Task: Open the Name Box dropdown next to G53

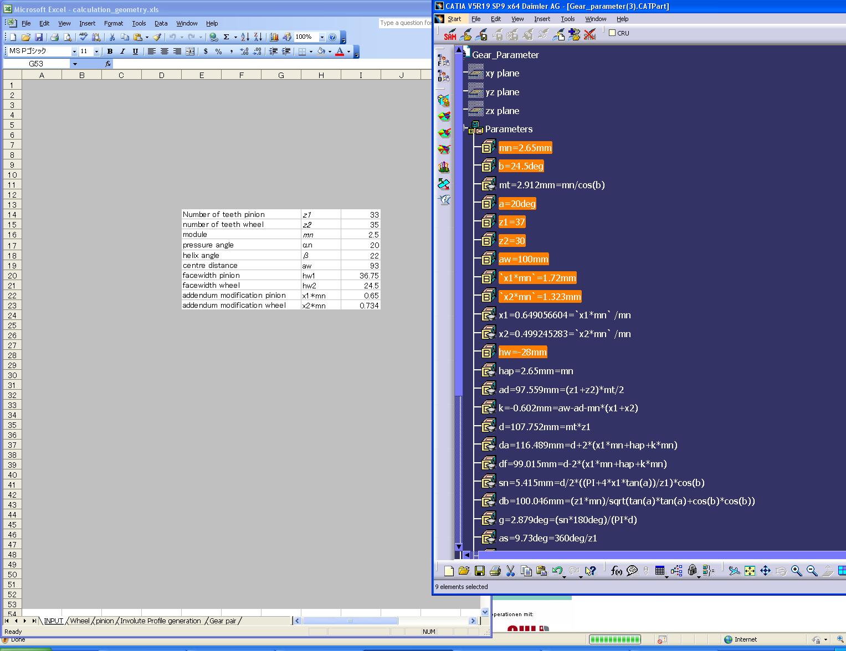Action: (x=75, y=64)
